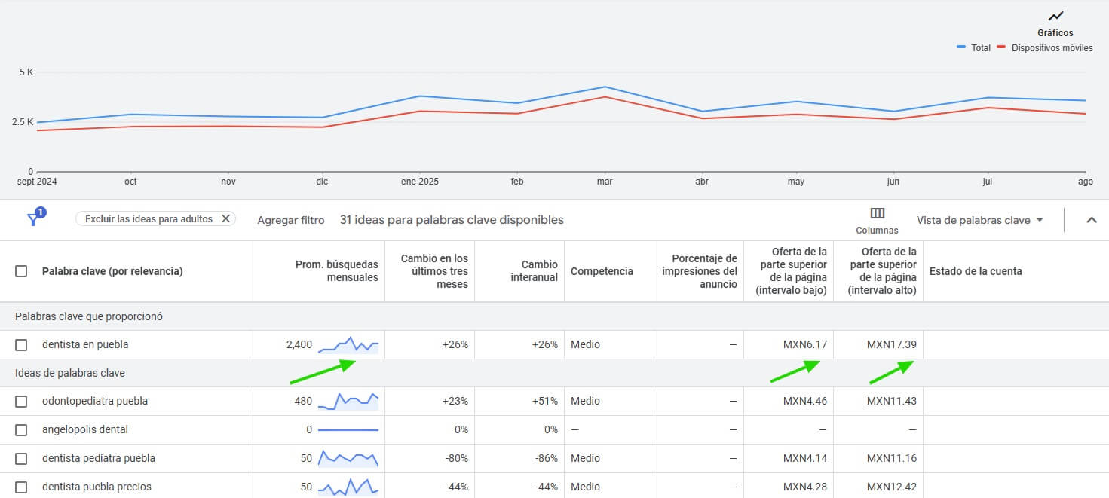Viewport: 1109px width, 498px height.
Task: Collapse the chart panel with chevron
Action: [1091, 220]
